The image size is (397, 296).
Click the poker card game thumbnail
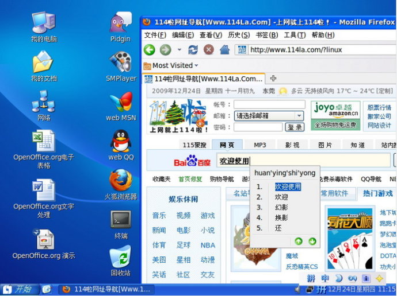pyautogui.click(x=350, y=239)
